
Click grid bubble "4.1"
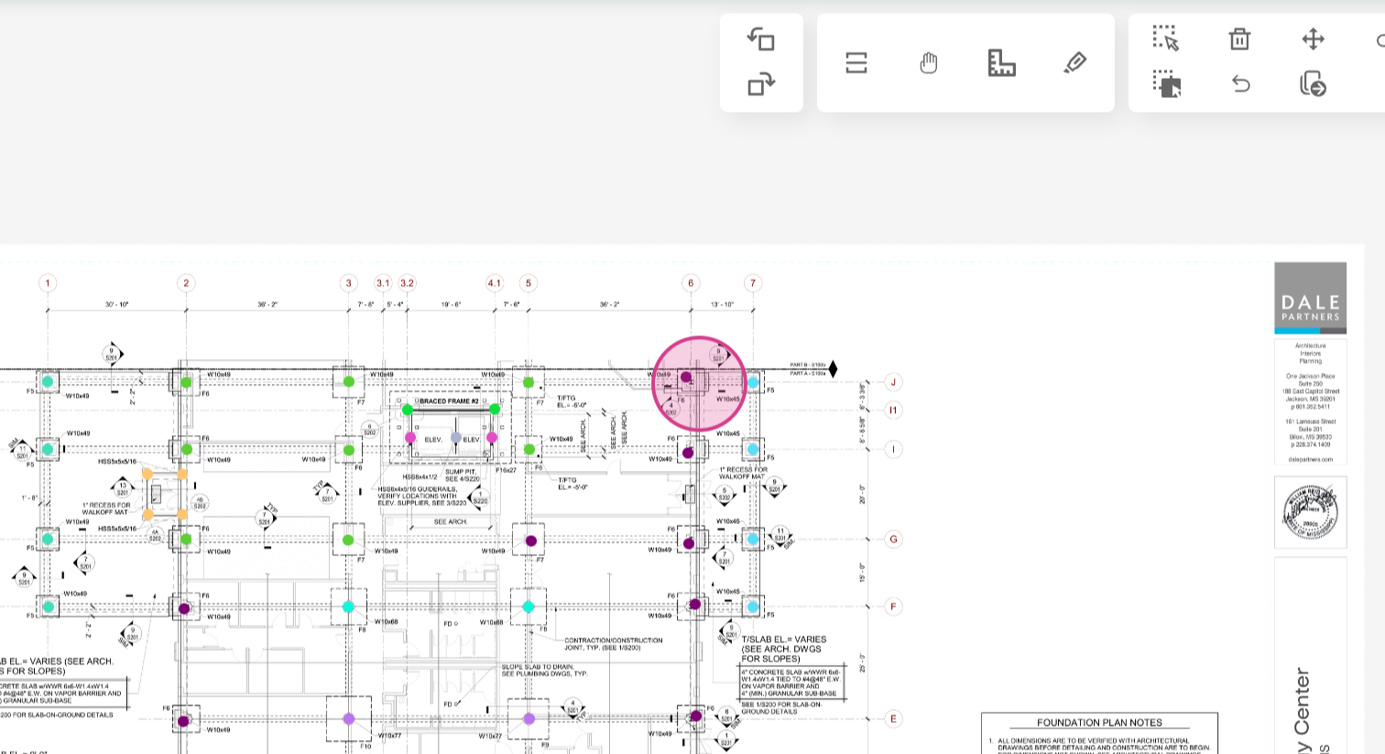click(495, 283)
